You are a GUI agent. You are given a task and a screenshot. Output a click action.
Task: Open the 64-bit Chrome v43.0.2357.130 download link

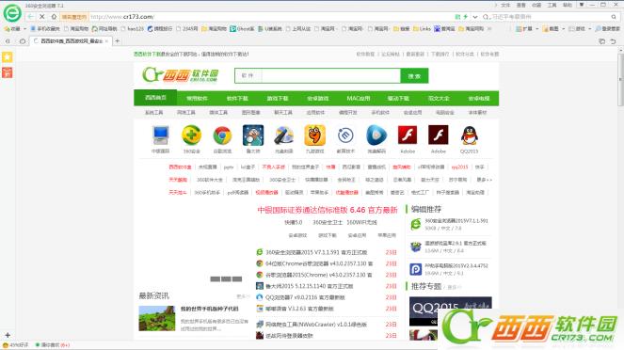click(319, 263)
